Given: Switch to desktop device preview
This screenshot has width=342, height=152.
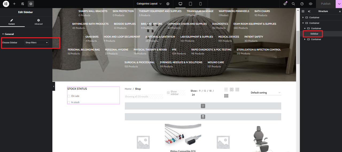Looking at the screenshot, I should pyautogui.click(x=180, y=4).
